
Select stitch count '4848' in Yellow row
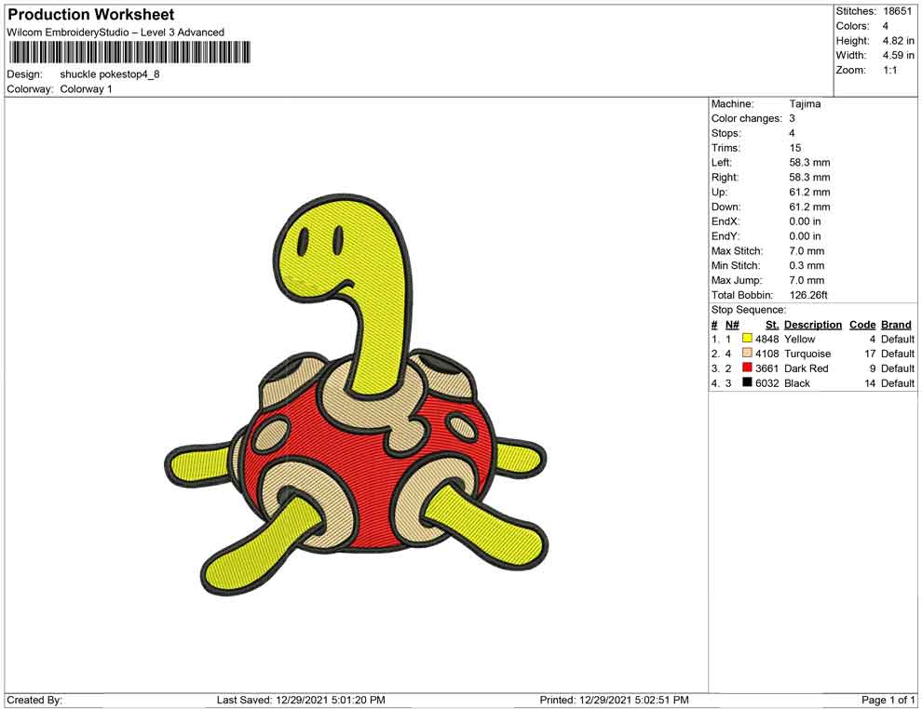[x=766, y=339]
